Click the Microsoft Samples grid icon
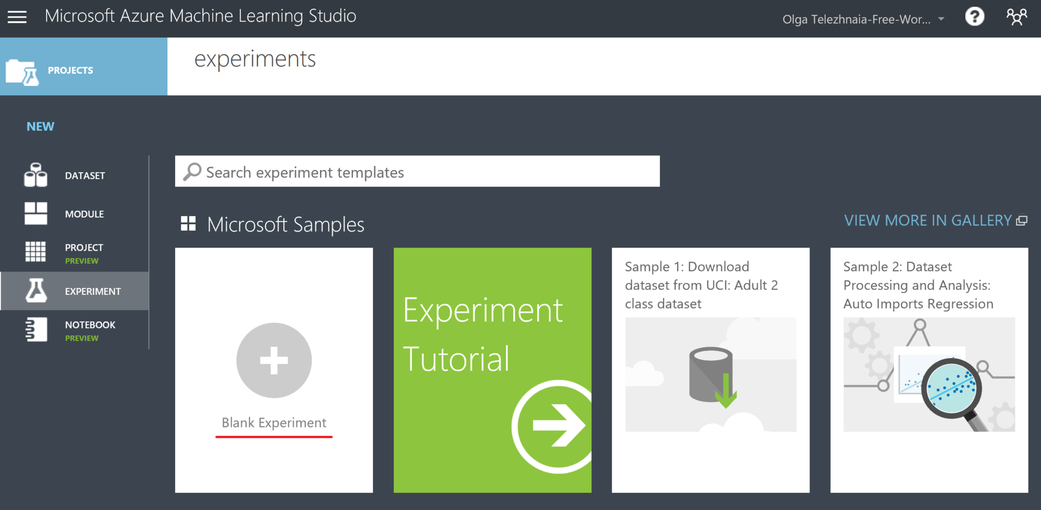 tap(188, 224)
